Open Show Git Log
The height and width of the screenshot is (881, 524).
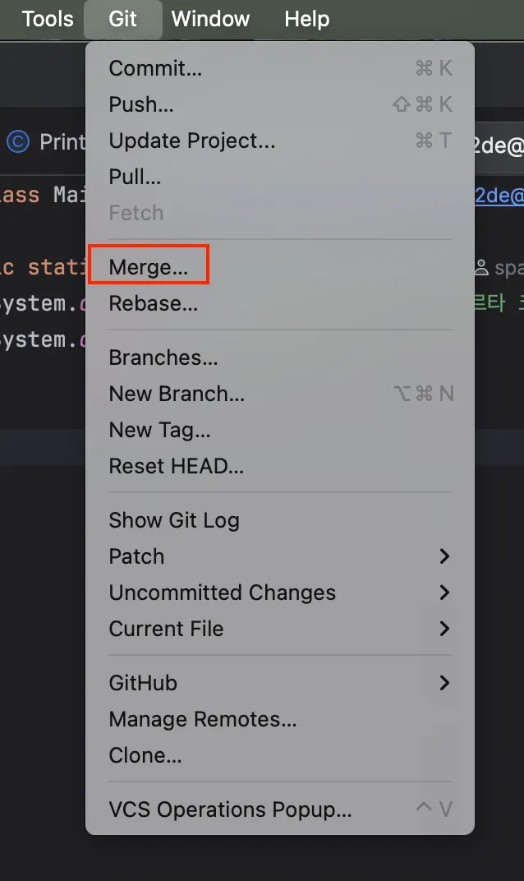[174, 520]
